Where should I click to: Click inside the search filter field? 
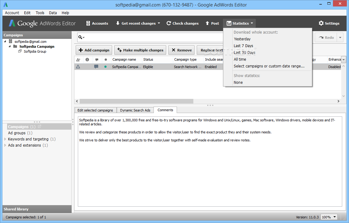(x=153, y=37)
